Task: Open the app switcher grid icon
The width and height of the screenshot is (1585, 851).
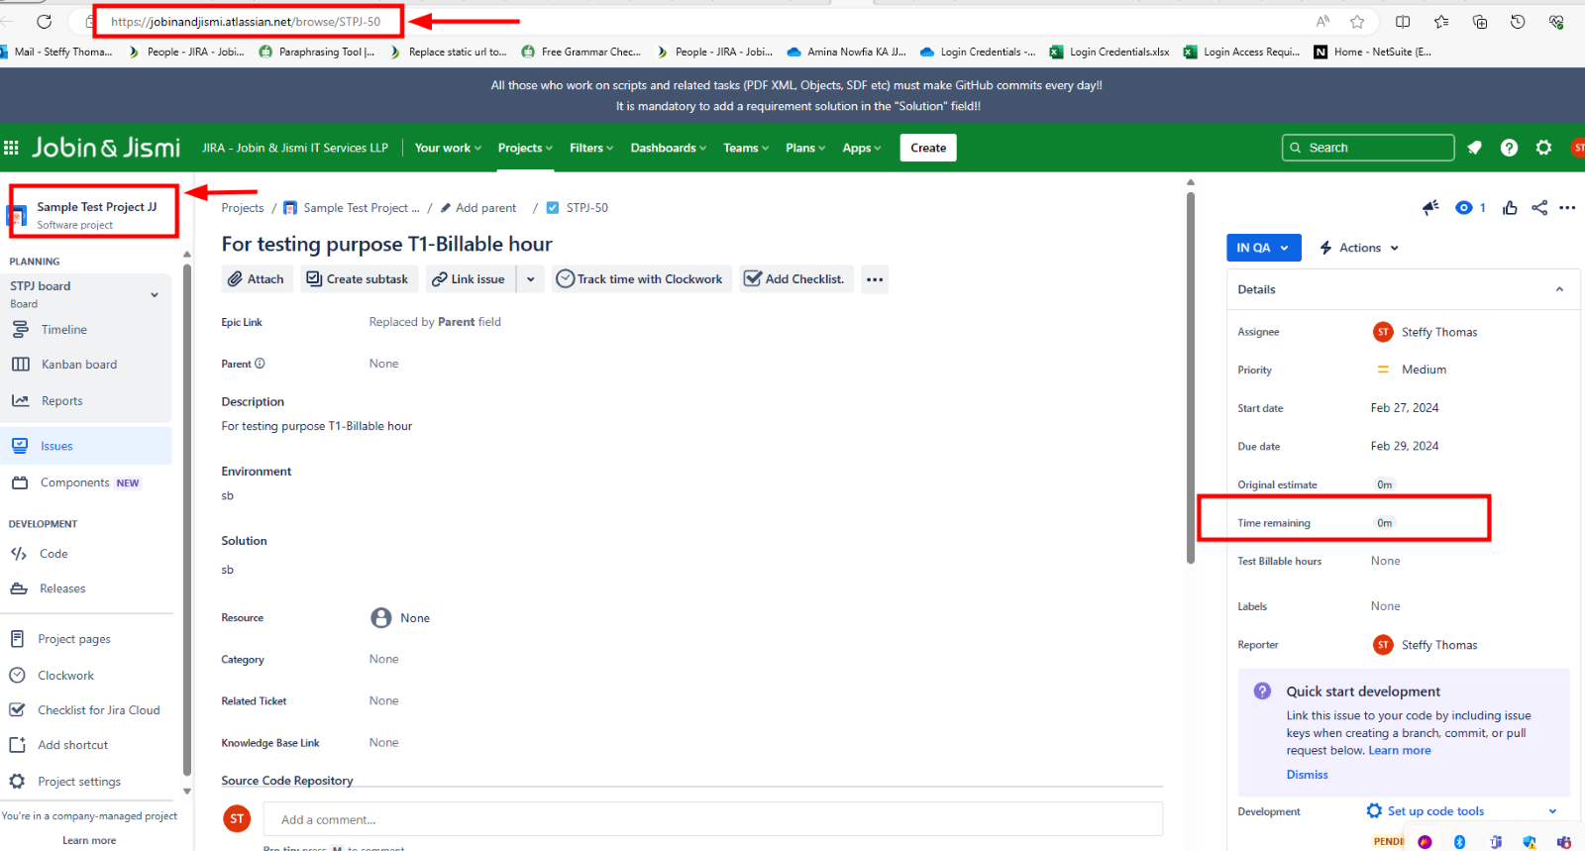Action: pos(12,148)
